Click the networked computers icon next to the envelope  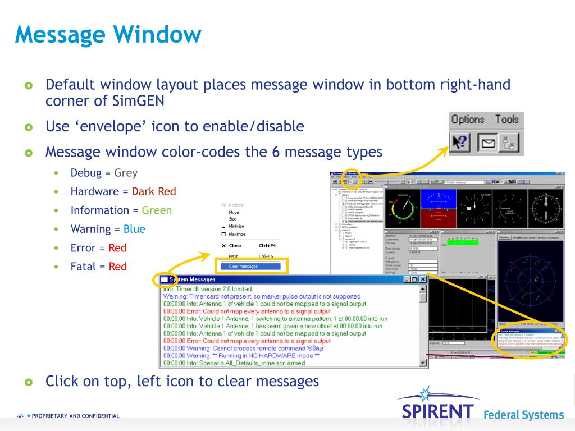tap(509, 143)
